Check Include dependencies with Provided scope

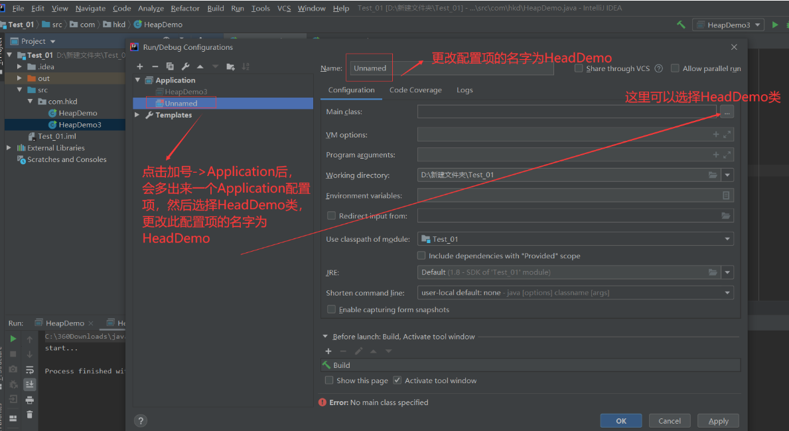click(421, 255)
